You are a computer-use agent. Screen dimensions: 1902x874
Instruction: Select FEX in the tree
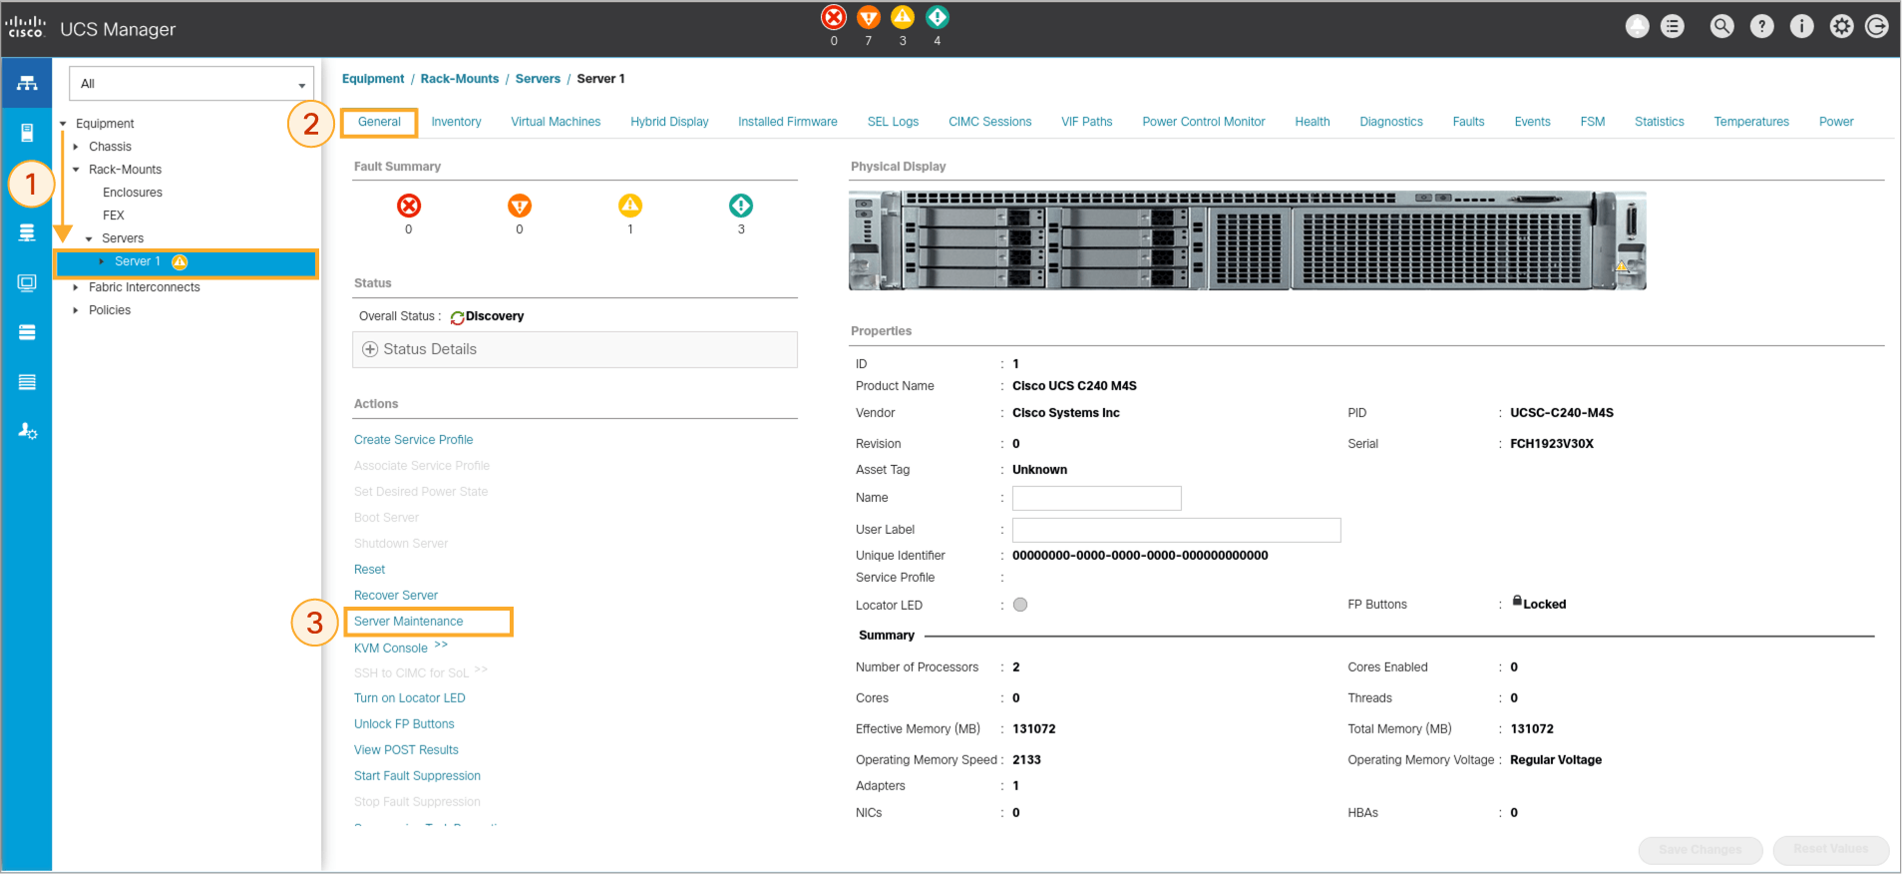pyautogui.click(x=114, y=216)
